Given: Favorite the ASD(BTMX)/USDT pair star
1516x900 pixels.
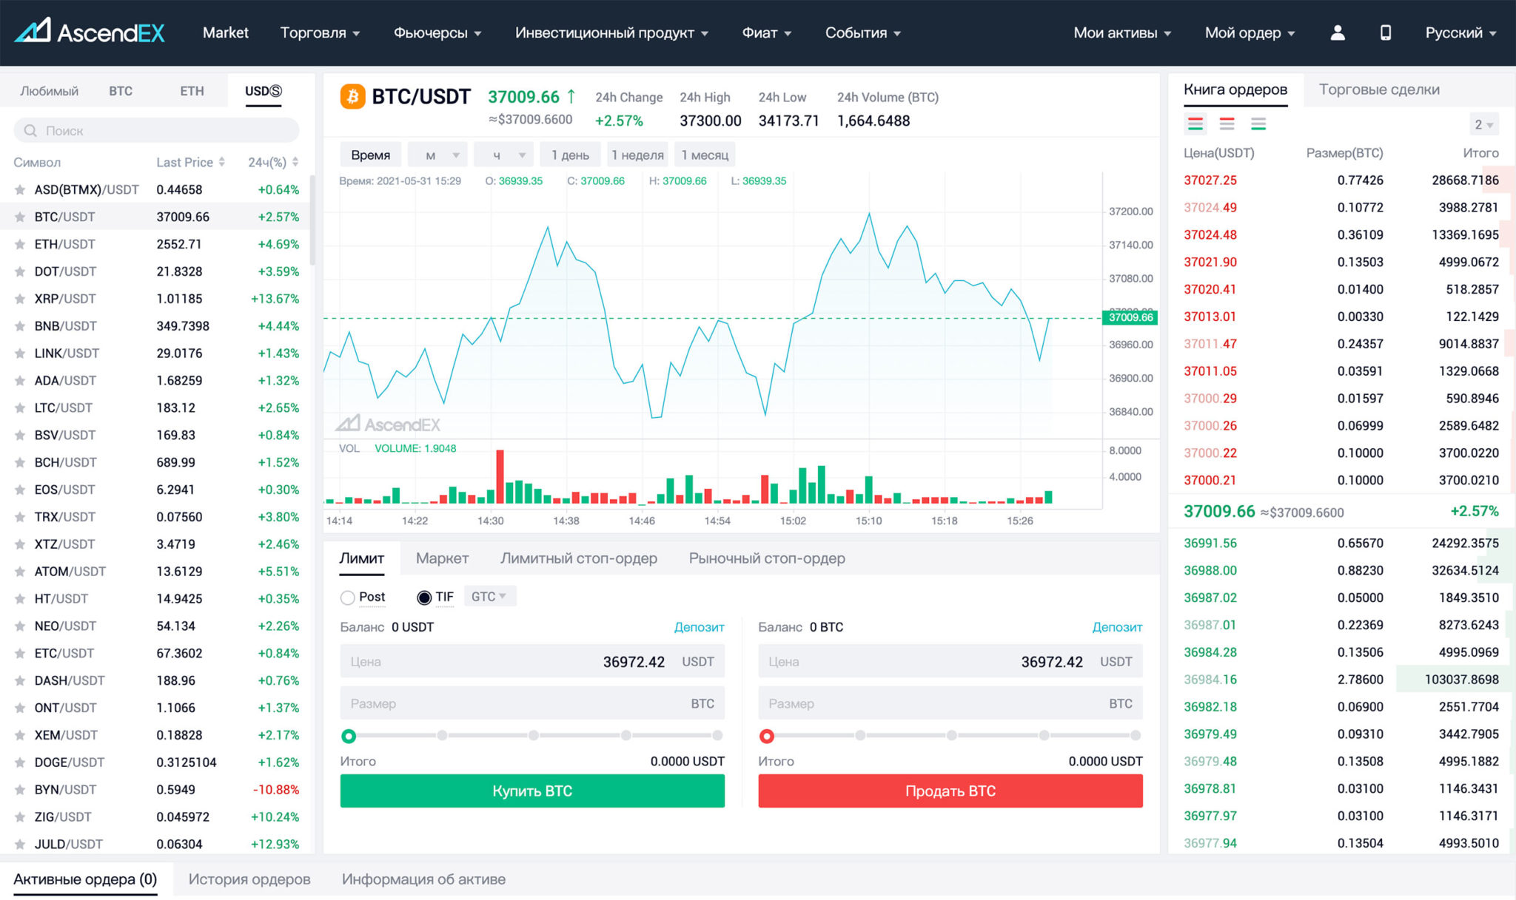Looking at the screenshot, I should 20,190.
